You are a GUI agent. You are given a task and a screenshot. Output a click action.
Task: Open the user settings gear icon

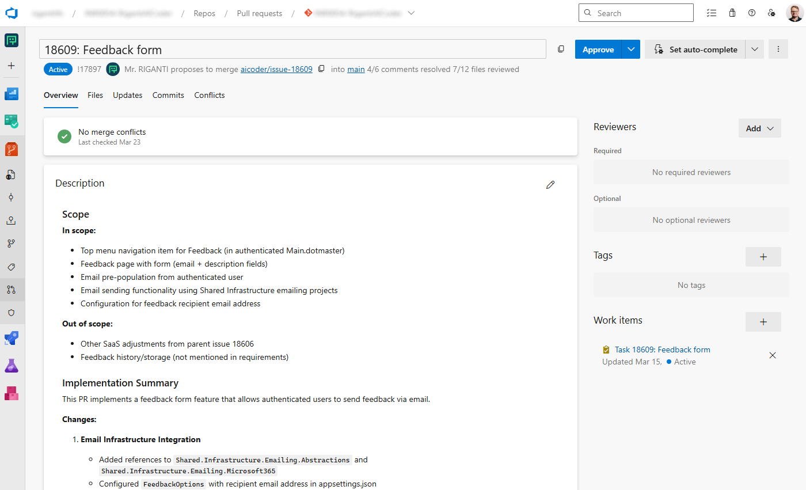point(771,12)
